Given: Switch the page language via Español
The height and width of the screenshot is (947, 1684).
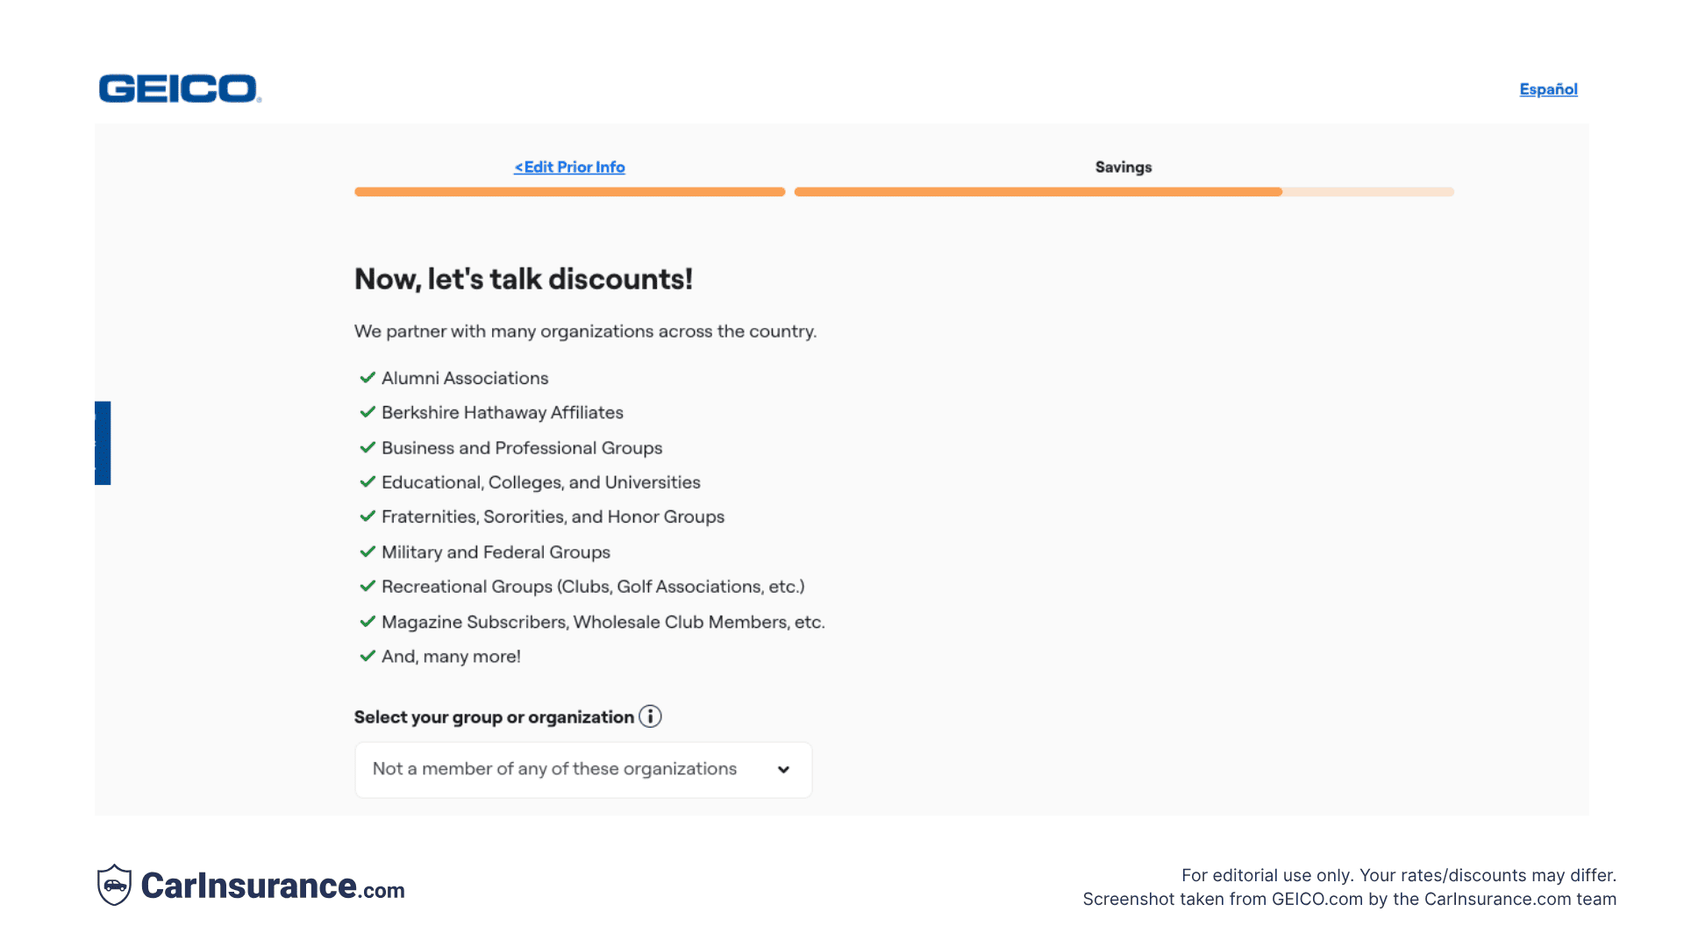Looking at the screenshot, I should pyautogui.click(x=1548, y=89).
